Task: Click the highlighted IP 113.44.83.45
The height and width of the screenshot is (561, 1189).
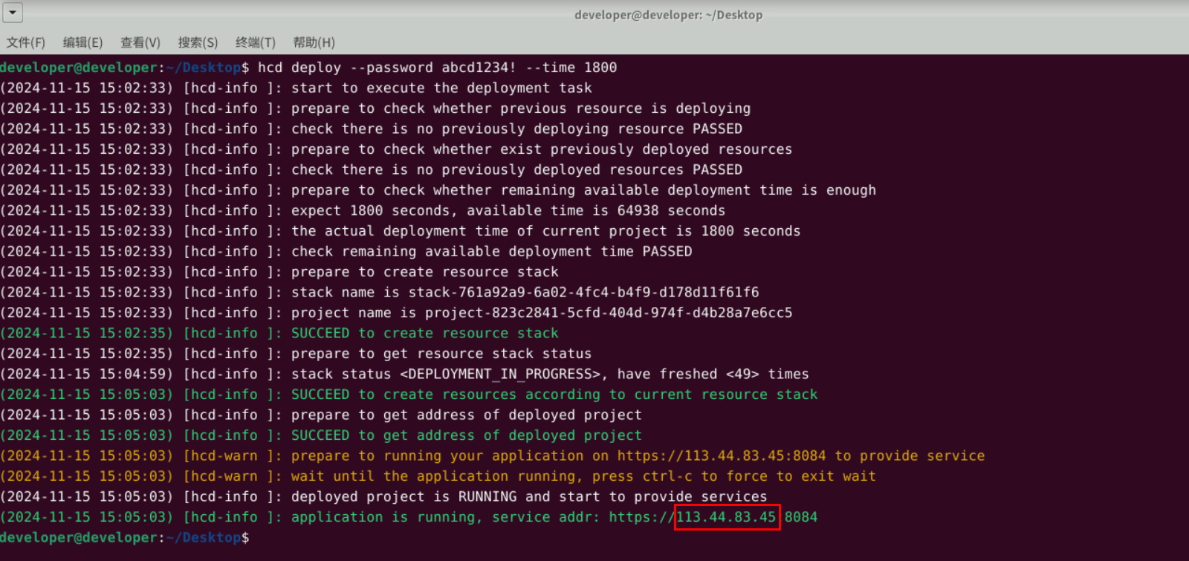Action: coord(726,517)
